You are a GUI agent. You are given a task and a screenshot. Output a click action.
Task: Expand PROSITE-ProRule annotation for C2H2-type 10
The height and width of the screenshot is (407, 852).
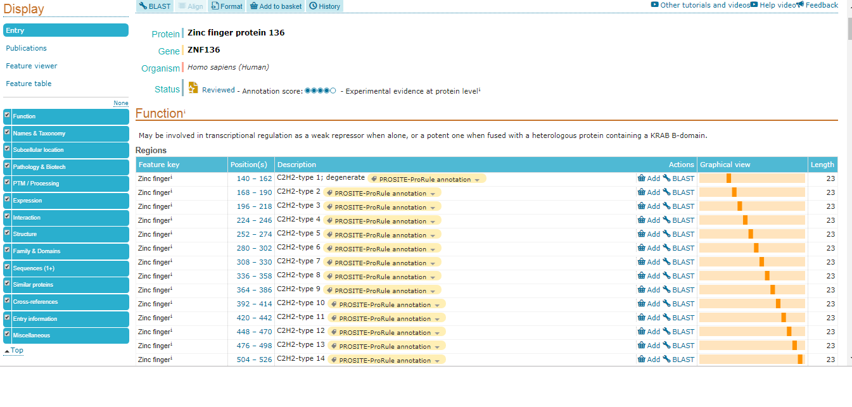(386, 305)
